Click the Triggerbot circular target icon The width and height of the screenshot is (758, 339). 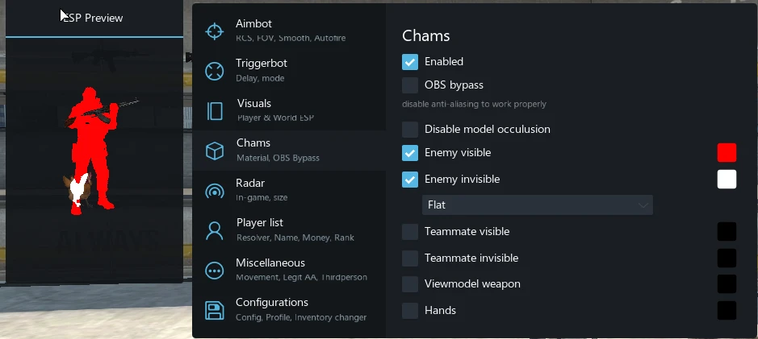214,72
